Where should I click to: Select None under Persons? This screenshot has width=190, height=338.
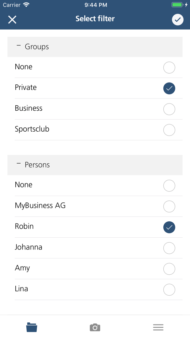point(169,186)
